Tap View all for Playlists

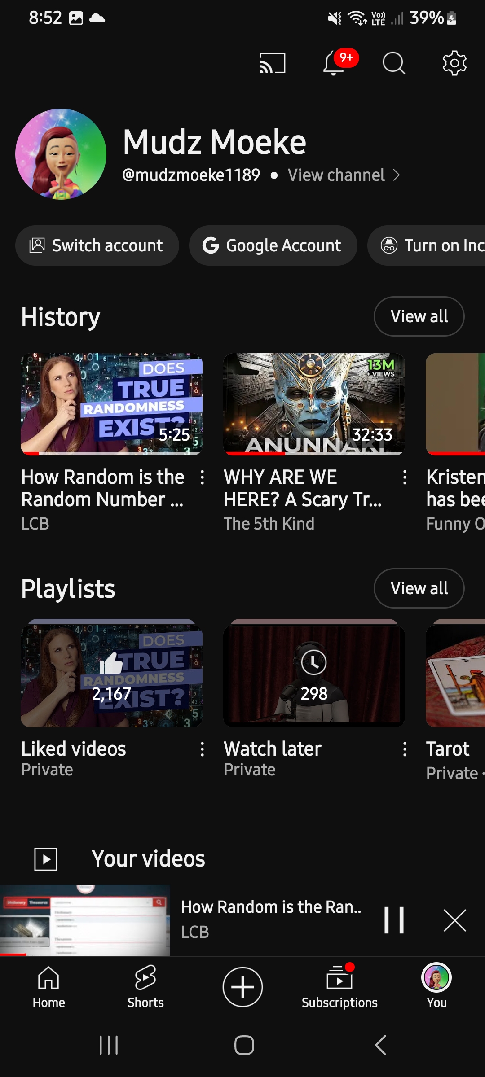(x=419, y=588)
